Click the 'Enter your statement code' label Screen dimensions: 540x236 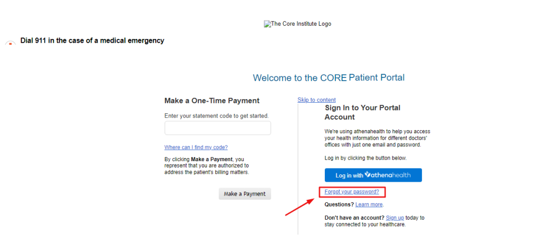pyautogui.click(x=217, y=115)
